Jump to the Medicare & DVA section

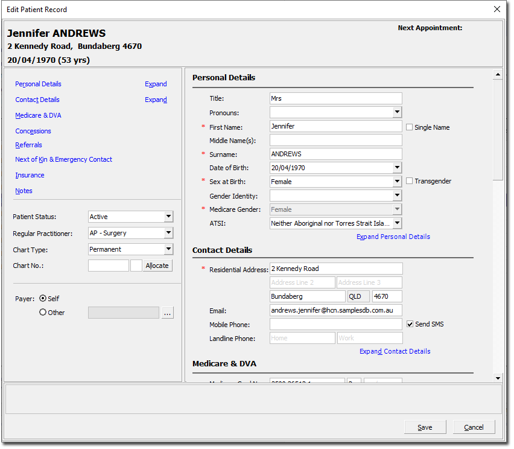click(x=38, y=115)
